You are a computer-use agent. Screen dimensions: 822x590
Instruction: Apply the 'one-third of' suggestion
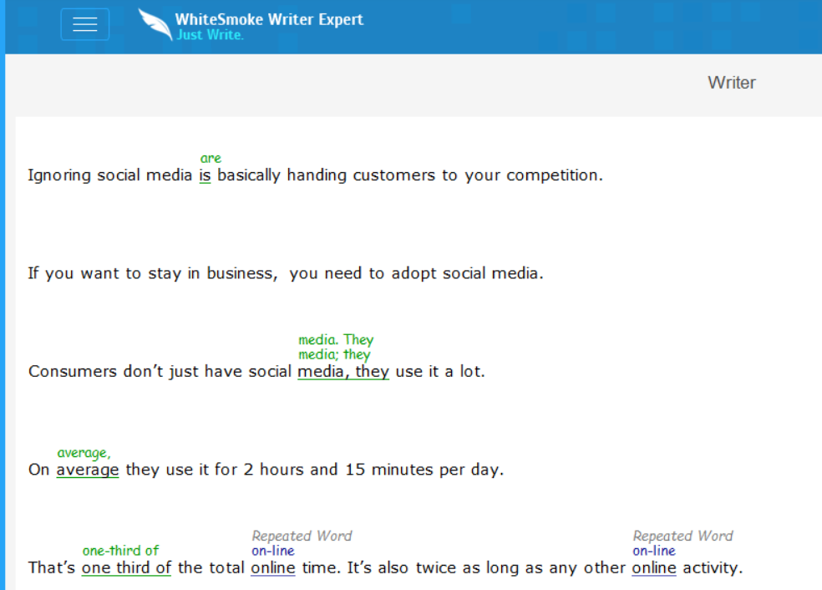point(120,551)
